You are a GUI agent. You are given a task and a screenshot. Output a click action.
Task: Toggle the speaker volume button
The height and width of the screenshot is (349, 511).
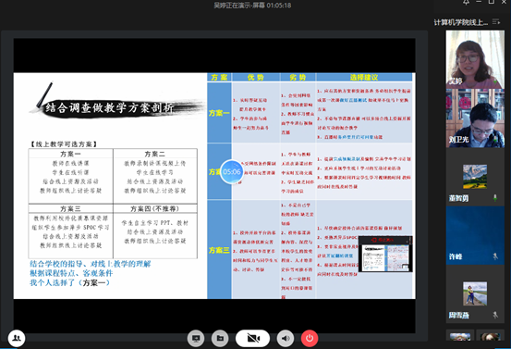coord(286,338)
